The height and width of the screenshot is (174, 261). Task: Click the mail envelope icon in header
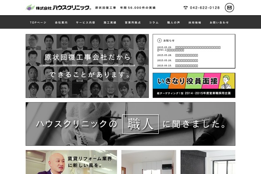(229, 8)
